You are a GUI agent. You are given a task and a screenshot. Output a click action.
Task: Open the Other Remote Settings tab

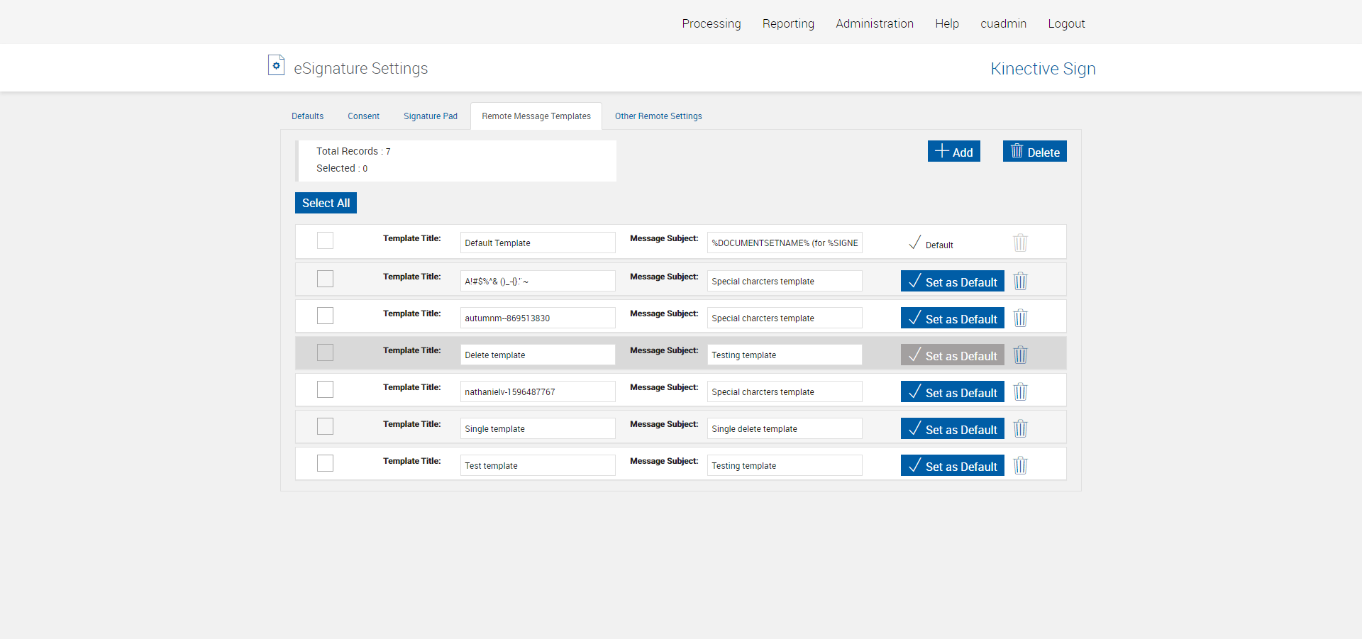click(658, 116)
